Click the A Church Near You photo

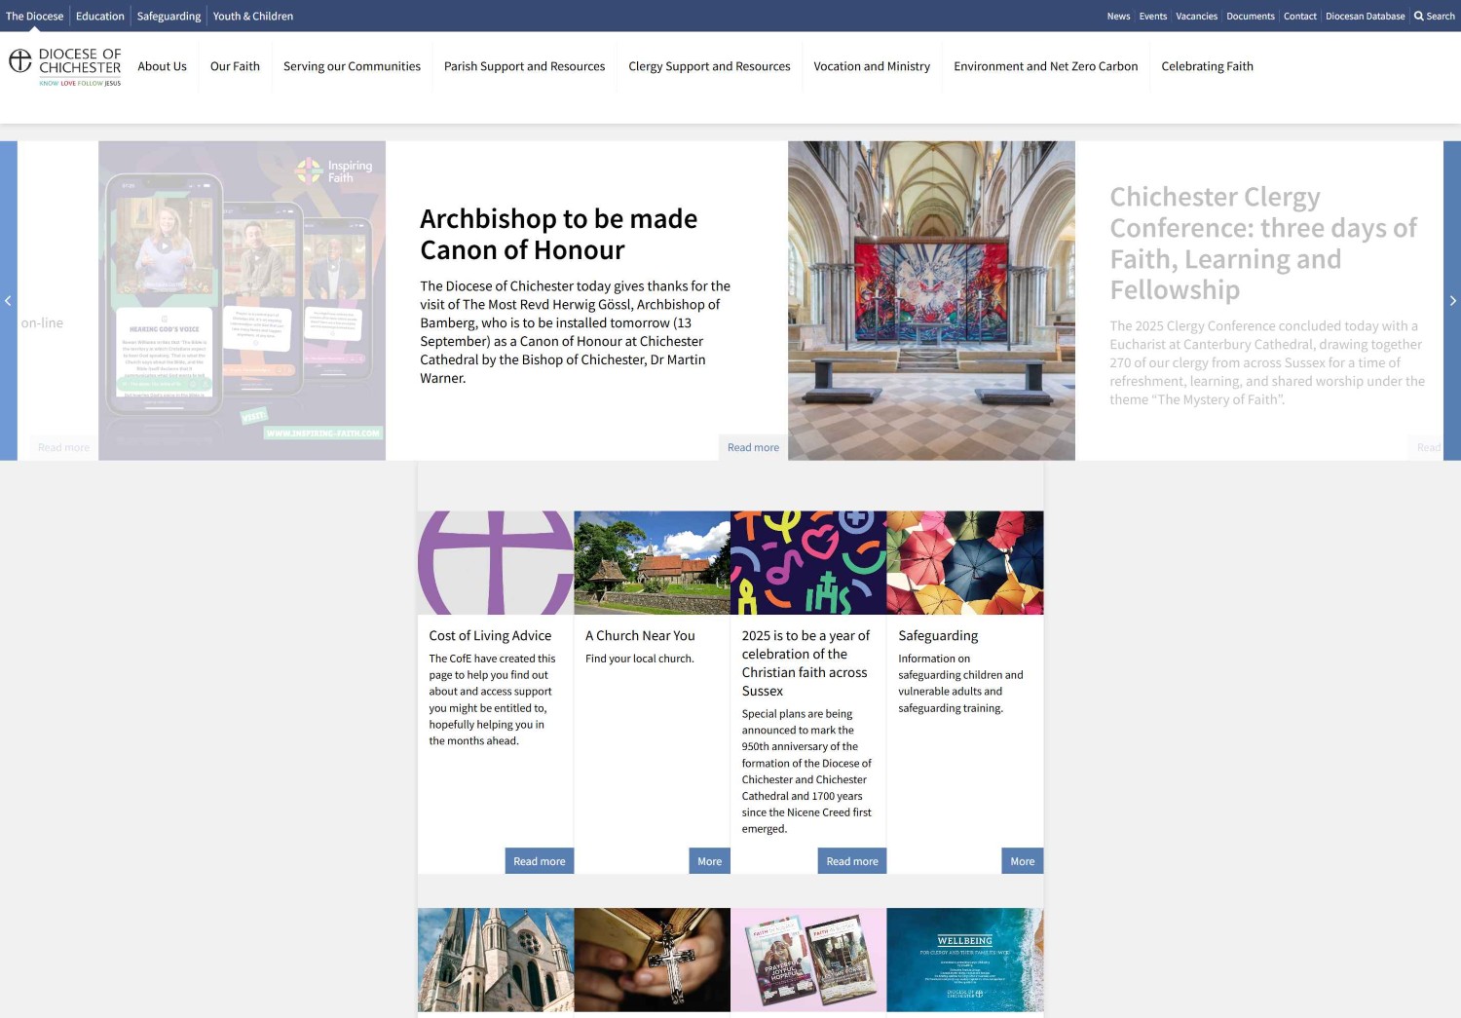coord(652,562)
